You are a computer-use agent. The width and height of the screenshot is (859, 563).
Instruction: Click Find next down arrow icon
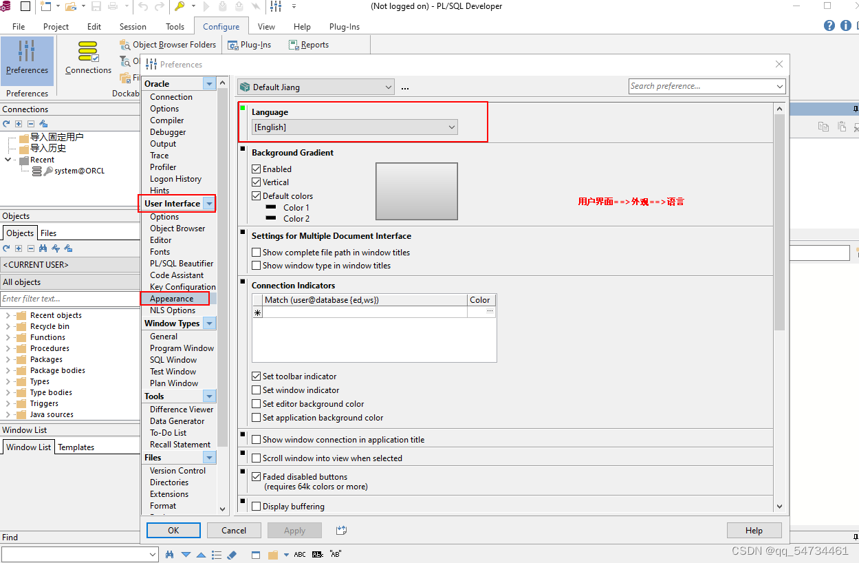tap(186, 554)
